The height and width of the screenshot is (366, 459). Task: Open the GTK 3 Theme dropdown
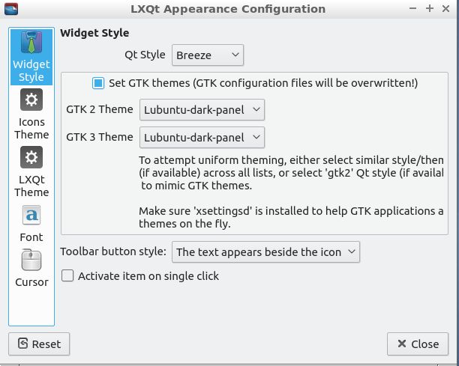[202, 137]
